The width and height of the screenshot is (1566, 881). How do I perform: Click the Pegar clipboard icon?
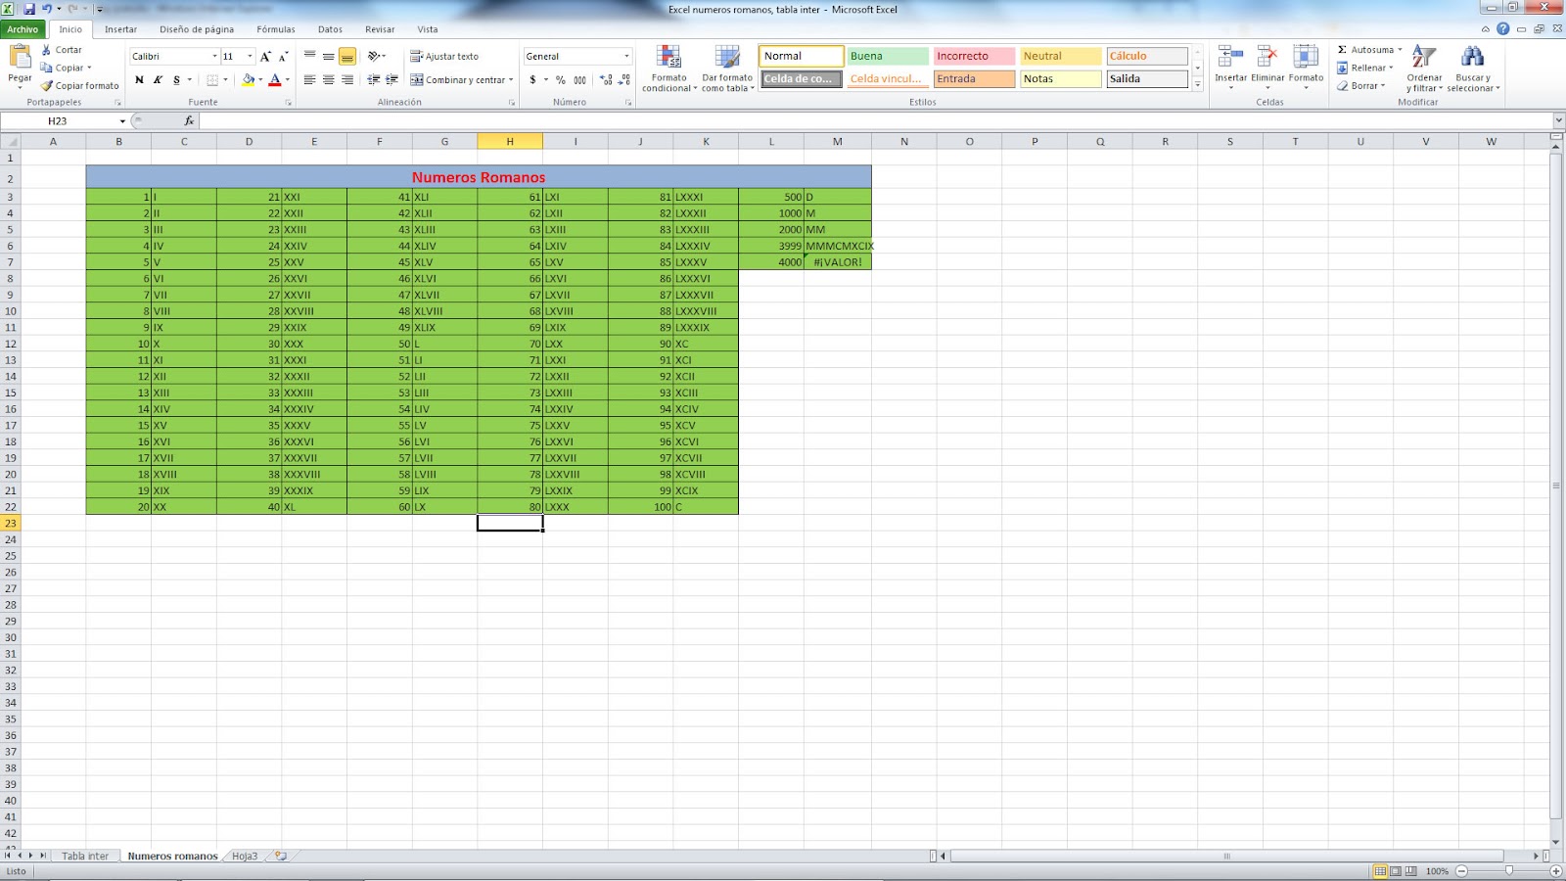pyautogui.click(x=20, y=58)
